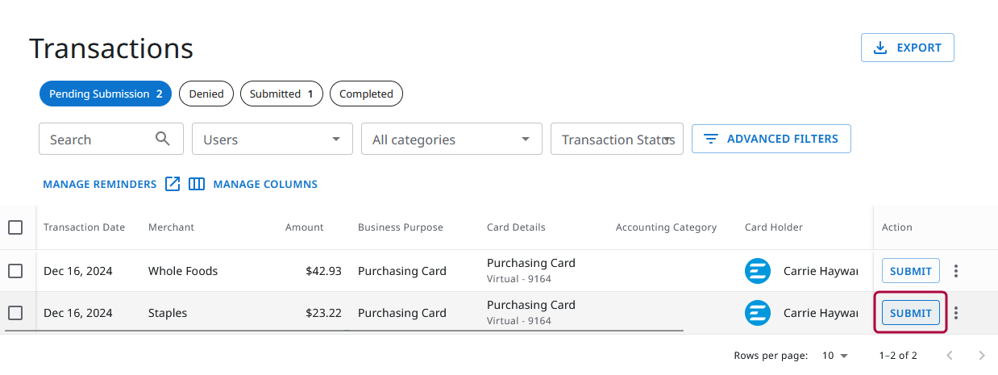Open more options for Whole Foods row

[956, 271]
